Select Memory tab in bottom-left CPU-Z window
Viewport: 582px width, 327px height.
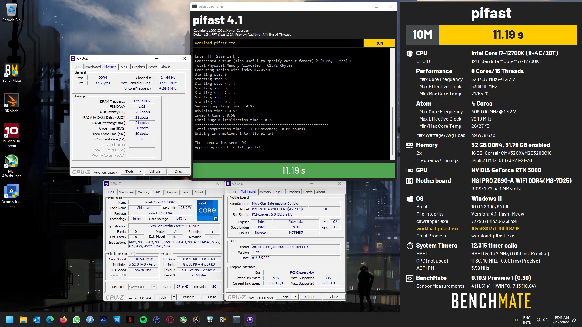pyautogui.click(x=143, y=192)
